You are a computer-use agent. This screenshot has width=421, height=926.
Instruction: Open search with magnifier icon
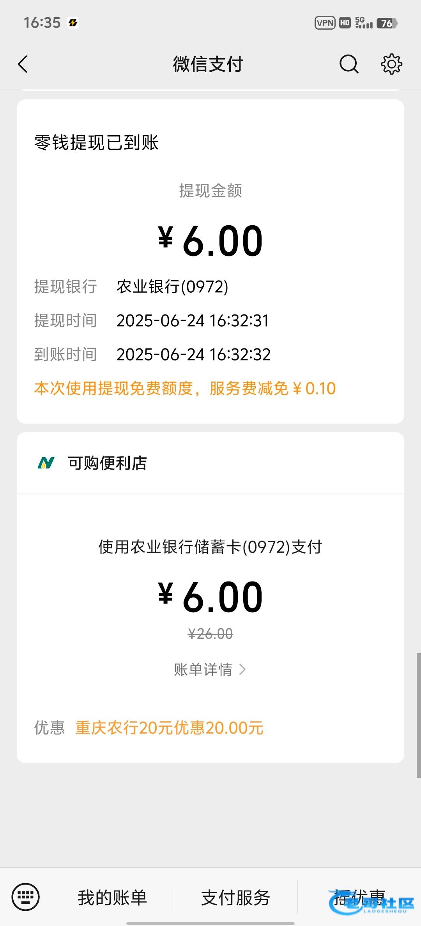[348, 64]
